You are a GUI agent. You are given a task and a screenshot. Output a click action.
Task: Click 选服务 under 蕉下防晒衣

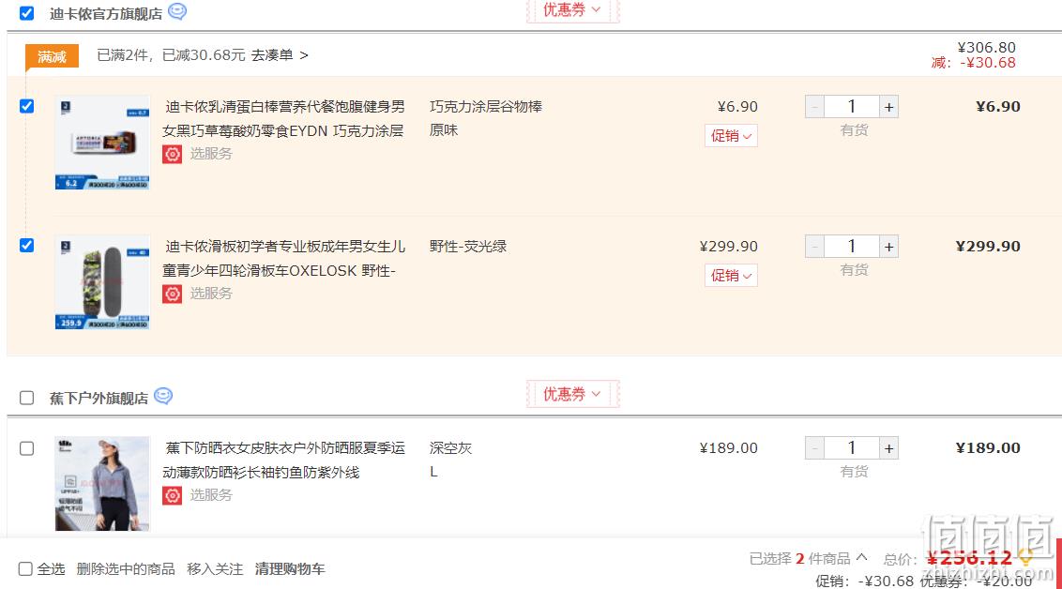(x=211, y=495)
